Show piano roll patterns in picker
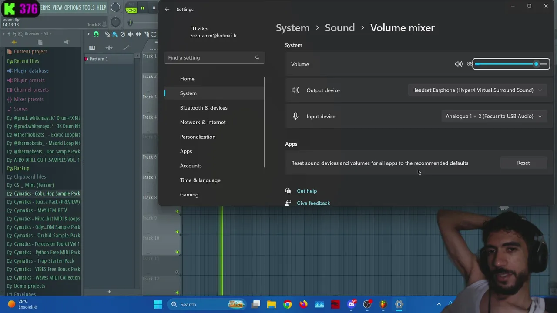Image resolution: width=557 pixels, height=313 pixels. (92, 47)
